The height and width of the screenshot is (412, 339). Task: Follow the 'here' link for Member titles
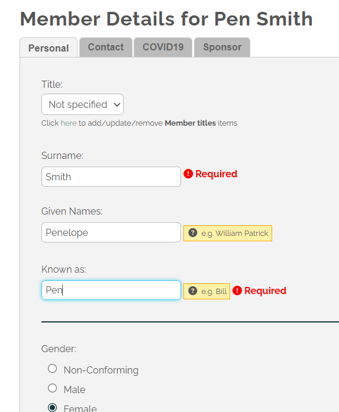click(69, 123)
